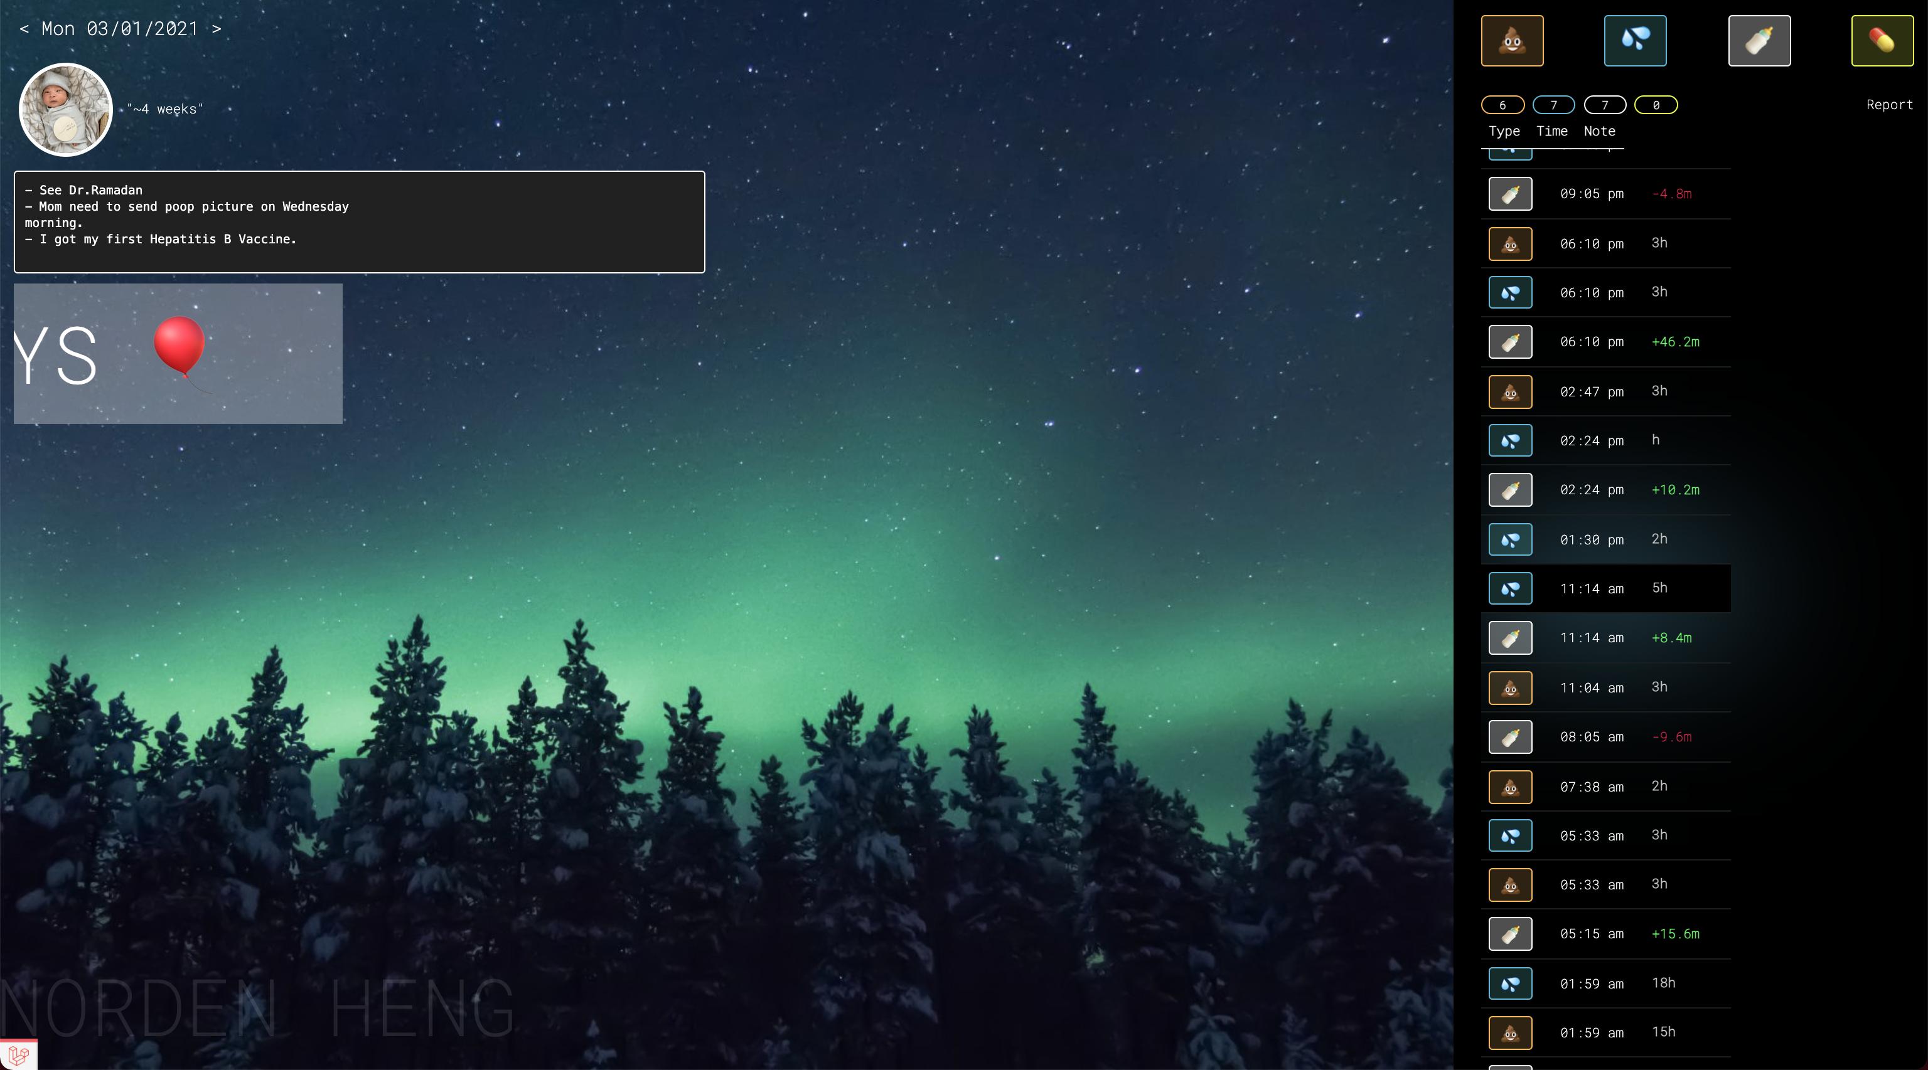Toggle the medicine count filter pill showing 0
Viewport: 1928px width, 1070px height.
[x=1656, y=105]
